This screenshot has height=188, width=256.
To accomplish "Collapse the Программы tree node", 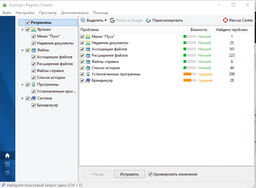I will pyautogui.click(x=22, y=84).
